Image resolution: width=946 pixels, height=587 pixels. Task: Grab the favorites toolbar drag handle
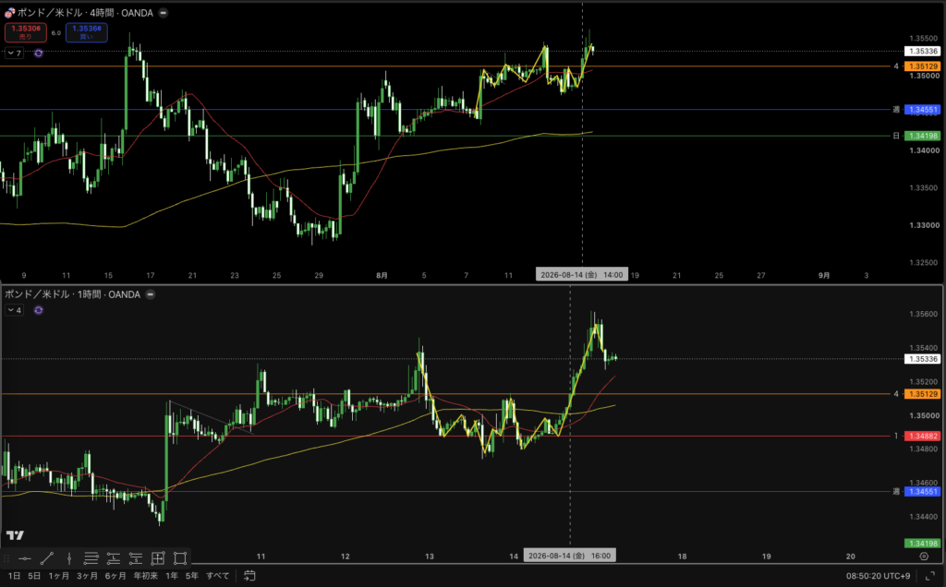click(x=6, y=558)
